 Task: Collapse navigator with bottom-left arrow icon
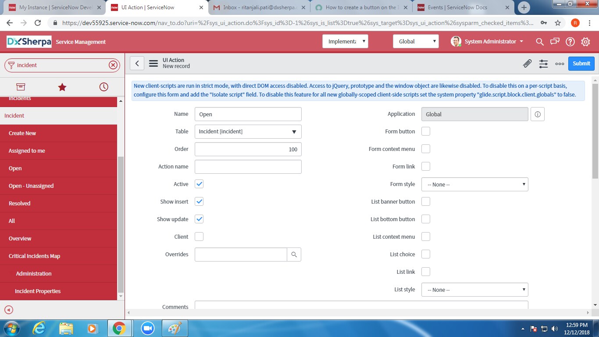[9, 310]
